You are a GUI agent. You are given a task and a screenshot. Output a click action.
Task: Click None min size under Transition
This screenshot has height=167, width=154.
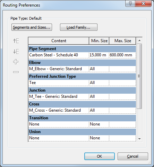[x=99, y=124]
